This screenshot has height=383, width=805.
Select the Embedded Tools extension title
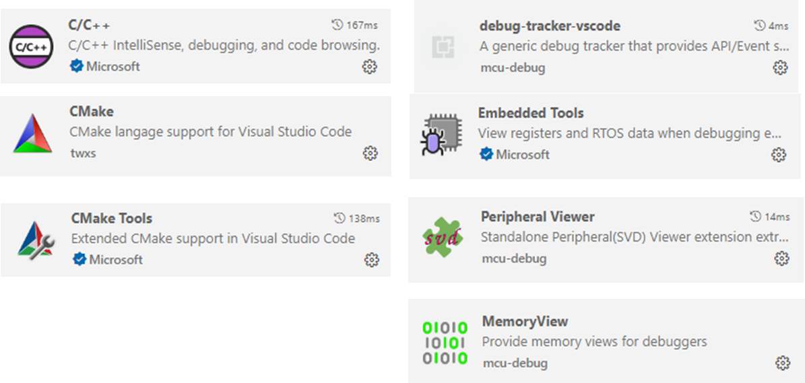coord(531,113)
